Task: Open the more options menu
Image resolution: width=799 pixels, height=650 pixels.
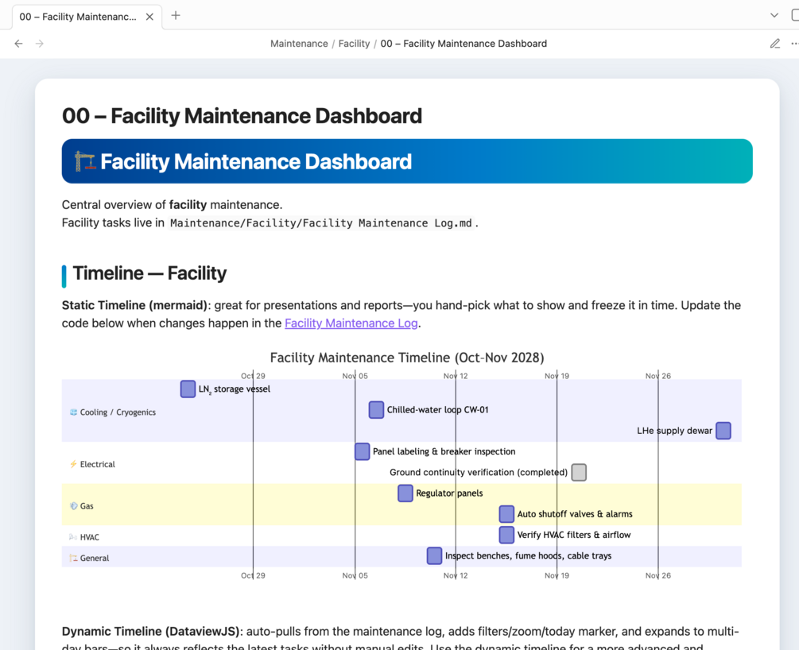Action: [793, 44]
